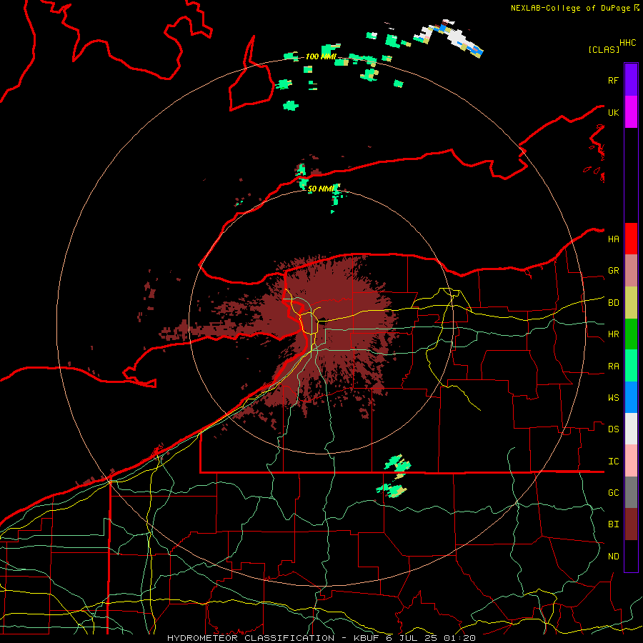The width and height of the screenshot is (643, 643).
Task: Select the yellow BD legend swatch
Action: [x=631, y=303]
